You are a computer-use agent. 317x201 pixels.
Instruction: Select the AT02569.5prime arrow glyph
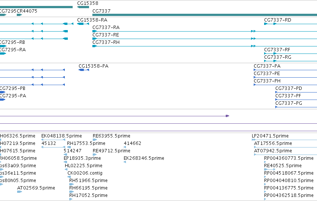[x=19, y=192]
